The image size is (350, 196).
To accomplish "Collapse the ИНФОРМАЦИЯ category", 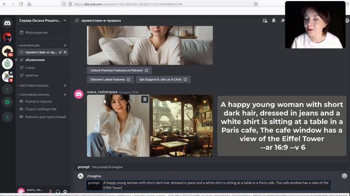I will pos(28,45).
